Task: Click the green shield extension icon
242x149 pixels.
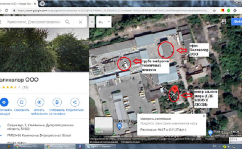Action: click(x=229, y=10)
